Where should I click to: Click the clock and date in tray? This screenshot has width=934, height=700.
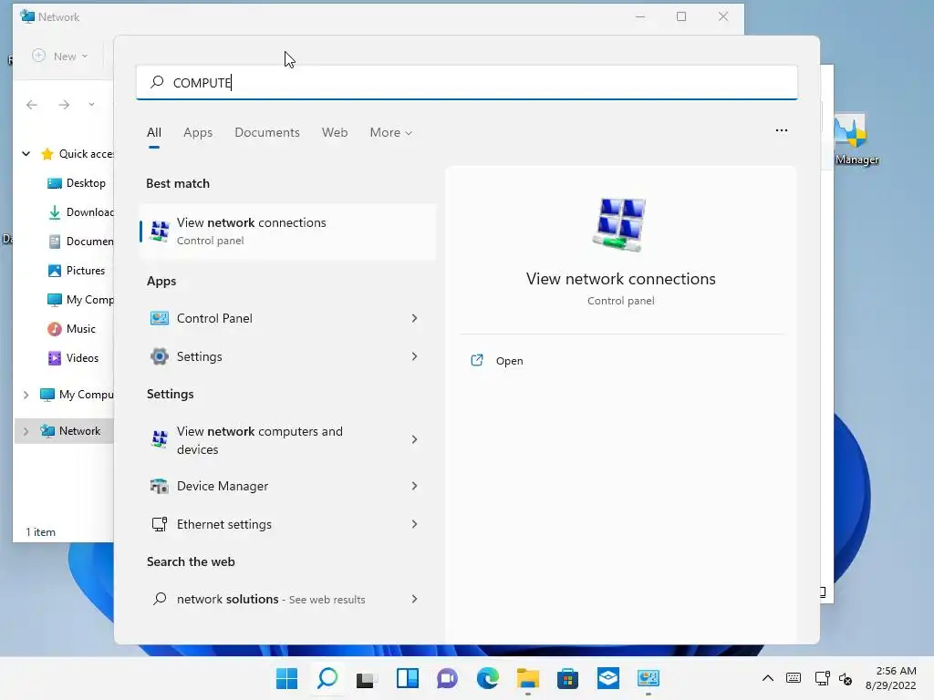[x=890, y=678]
